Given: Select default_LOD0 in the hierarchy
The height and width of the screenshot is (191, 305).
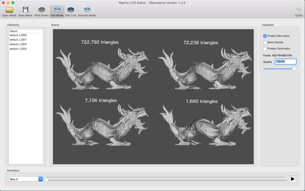Looking at the screenshot, I should (18, 35).
